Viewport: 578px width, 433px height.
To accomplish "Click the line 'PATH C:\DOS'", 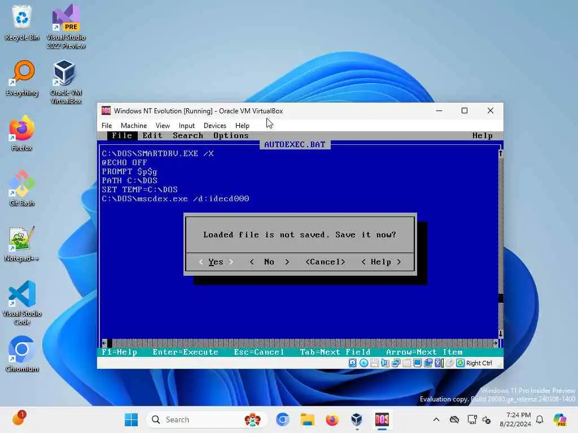I will [x=130, y=180].
